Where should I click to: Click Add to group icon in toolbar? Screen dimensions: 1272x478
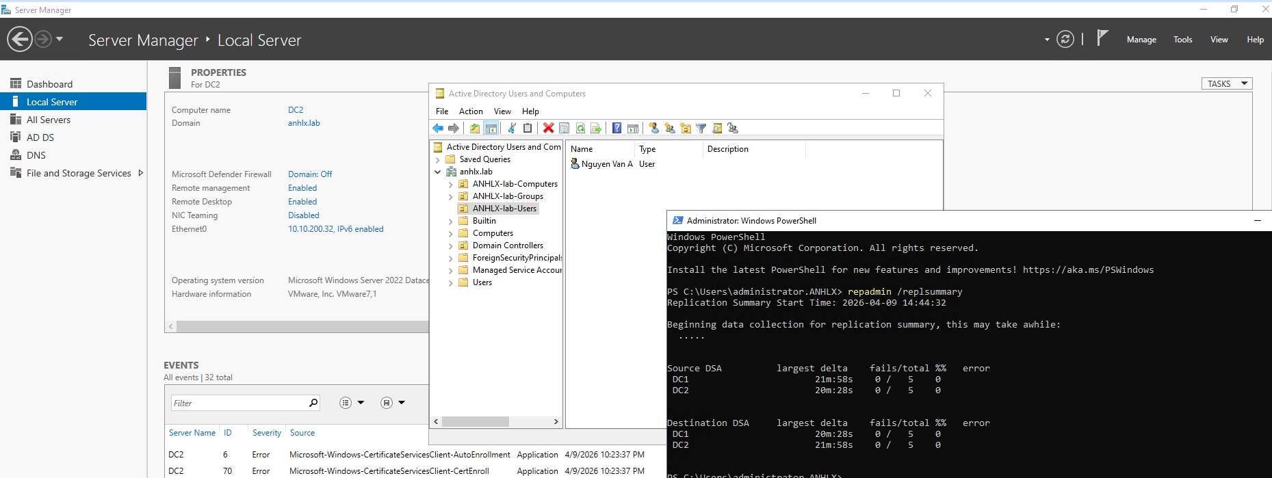coord(733,128)
